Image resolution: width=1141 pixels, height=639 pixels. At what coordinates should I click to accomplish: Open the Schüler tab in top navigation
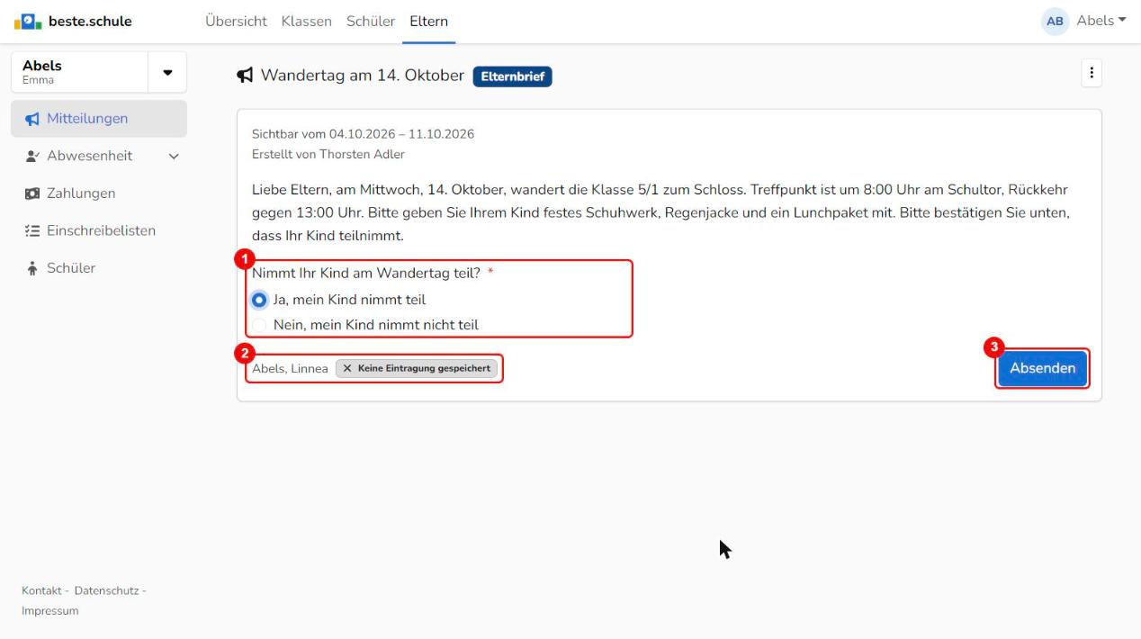(x=371, y=21)
